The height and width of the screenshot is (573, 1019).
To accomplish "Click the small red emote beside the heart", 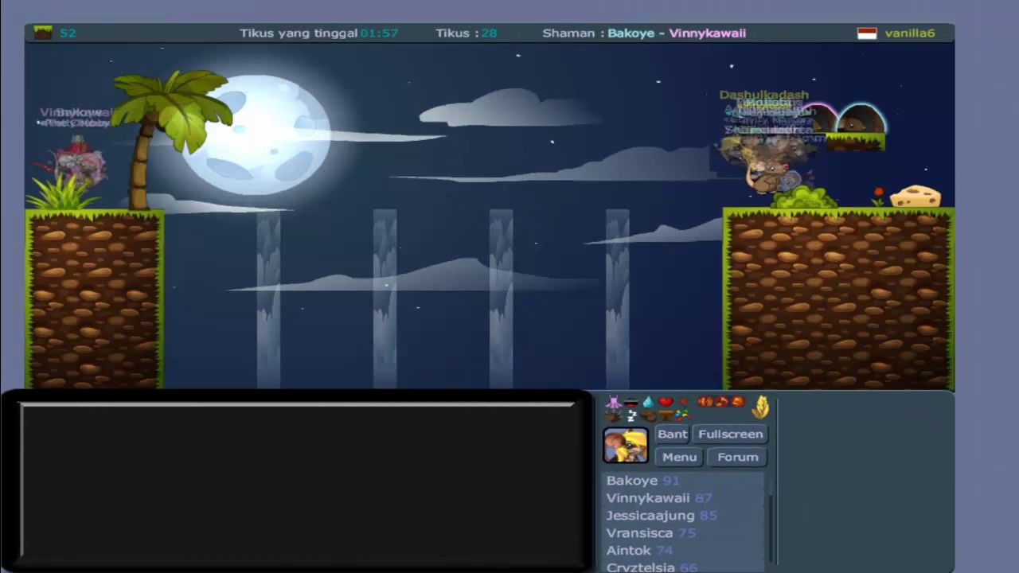I will (x=683, y=403).
